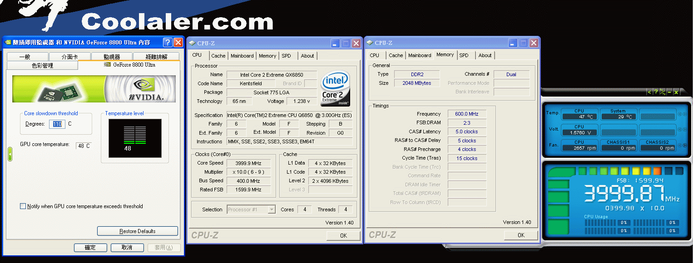Viewport: 693px width, 263px height.
Task: Open the 疑難排解 tab
Action: [x=156, y=57]
